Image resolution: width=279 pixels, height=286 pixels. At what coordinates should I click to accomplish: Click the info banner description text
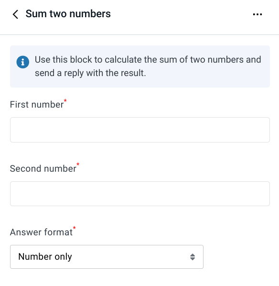pos(148,66)
